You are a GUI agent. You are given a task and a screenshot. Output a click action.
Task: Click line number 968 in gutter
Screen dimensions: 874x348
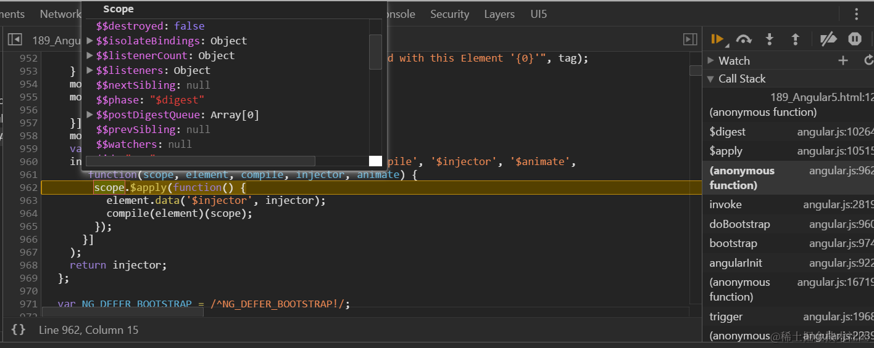click(x=28, y=265)
